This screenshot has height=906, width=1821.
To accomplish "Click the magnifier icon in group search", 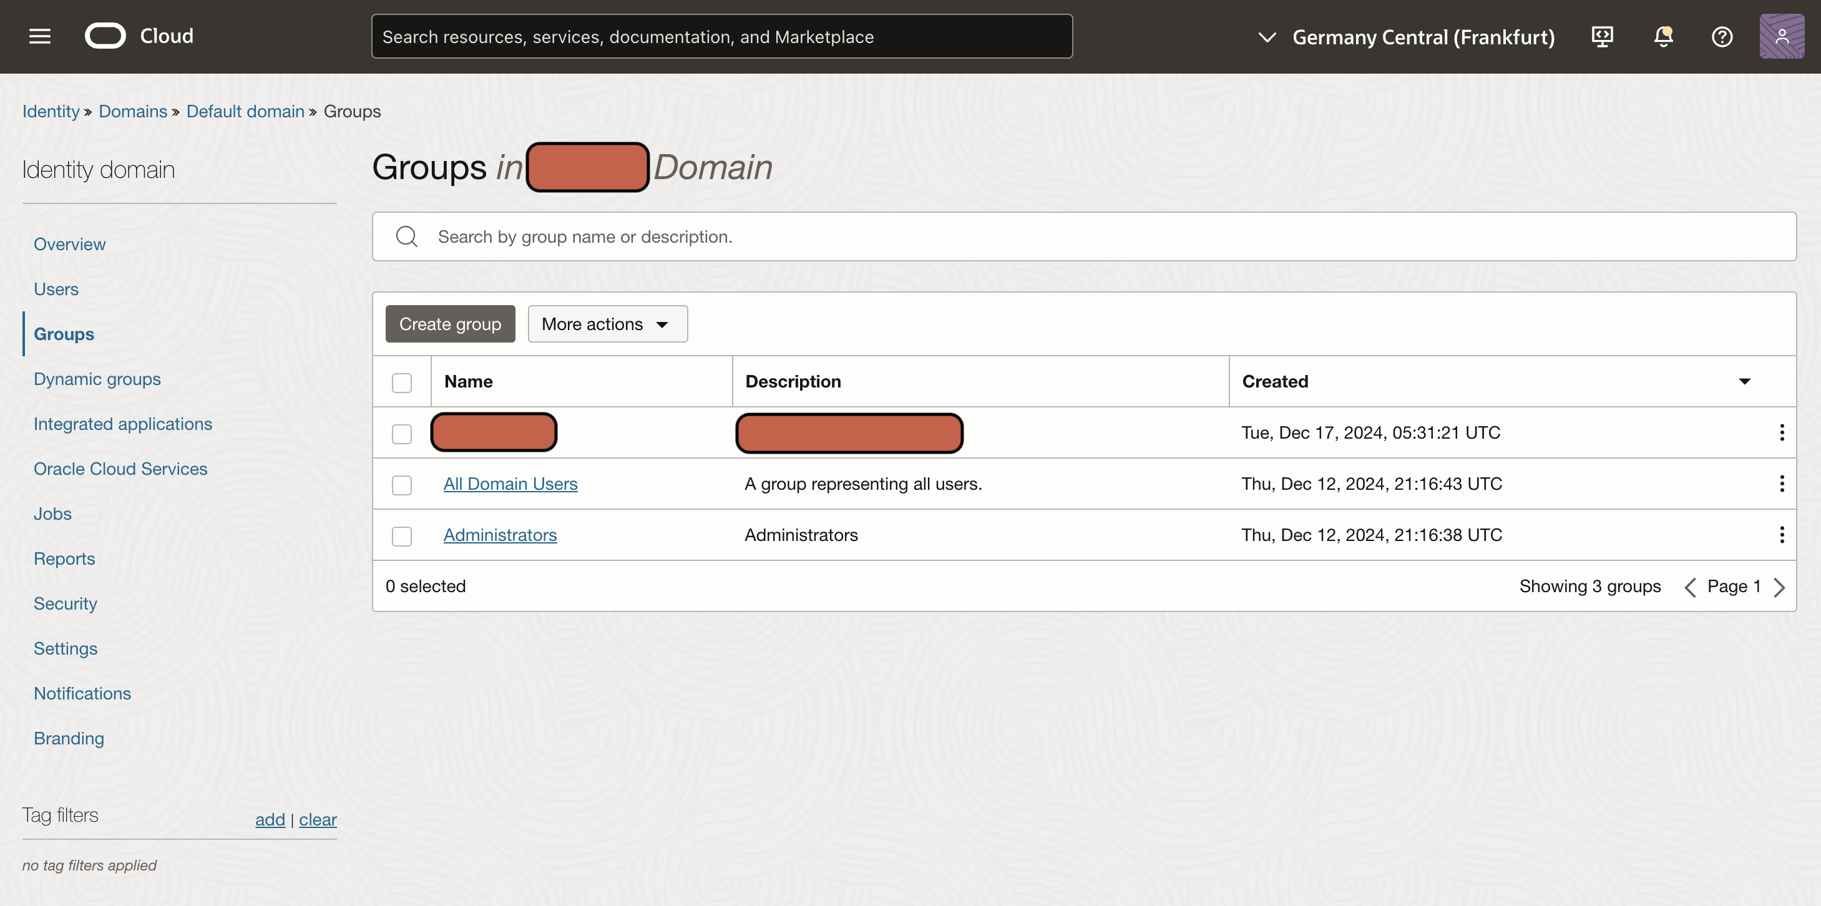I will 406,236.
